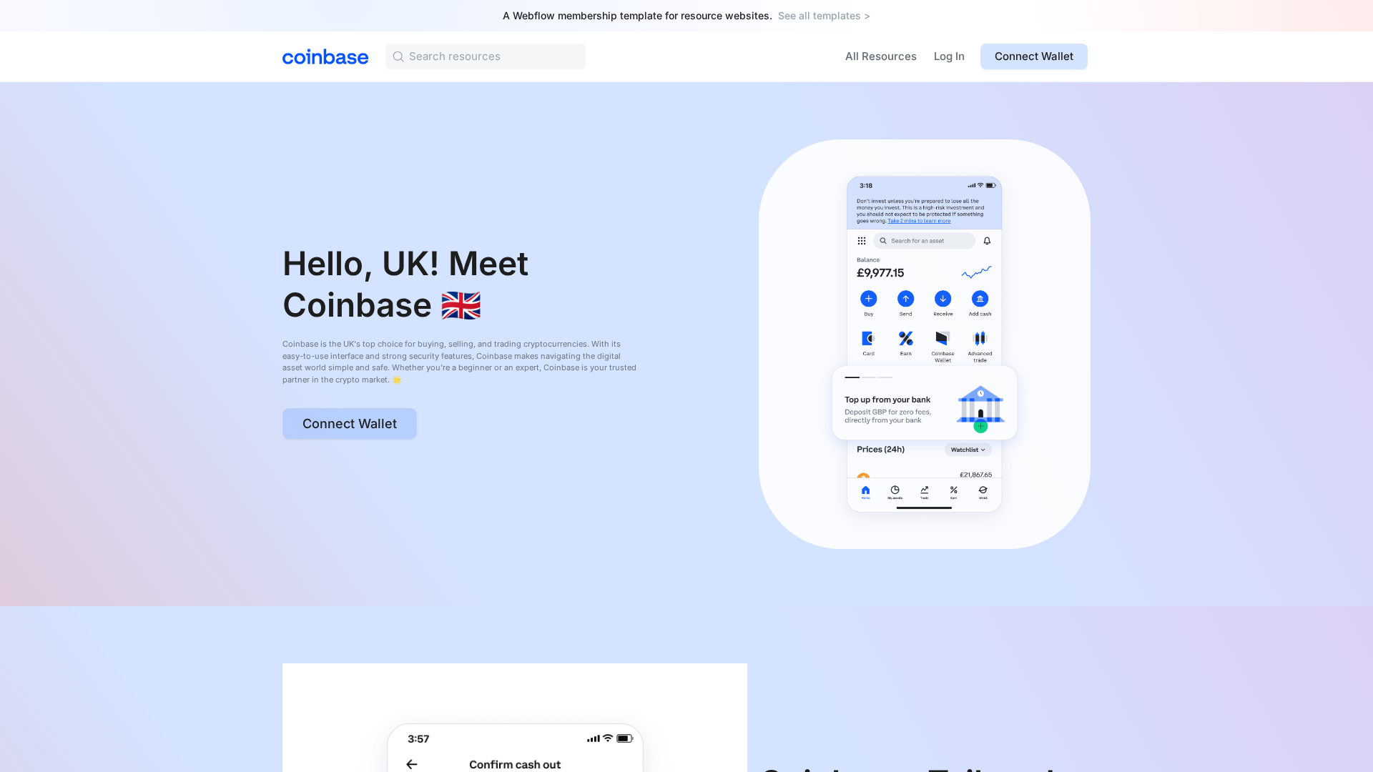Click Take 2 mins to learn more link
Screen dimensions: 1373x772
tap(919, 221)
